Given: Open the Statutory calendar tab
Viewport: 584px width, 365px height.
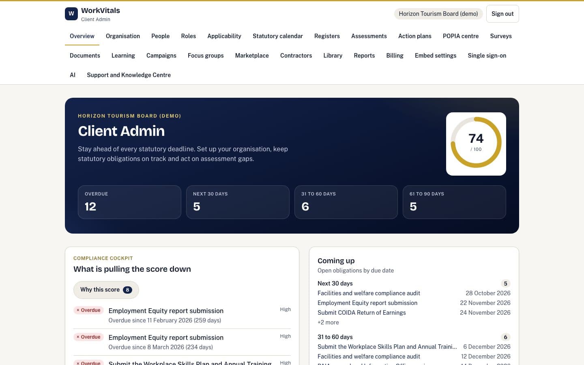Looking at the screenshot, I should (278, 36).
